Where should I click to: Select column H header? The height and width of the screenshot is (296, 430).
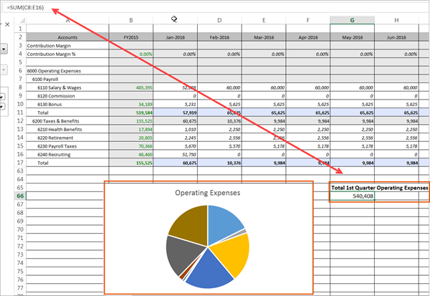click(396, 20)
